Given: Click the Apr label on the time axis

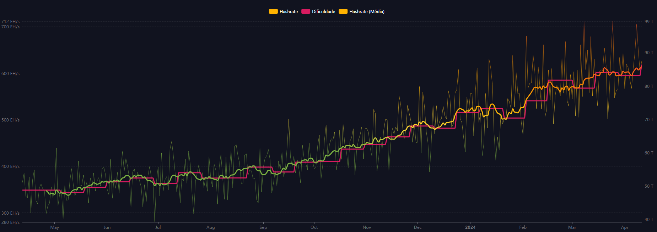Looking at the screenshot, I should (x=625, y=227).
